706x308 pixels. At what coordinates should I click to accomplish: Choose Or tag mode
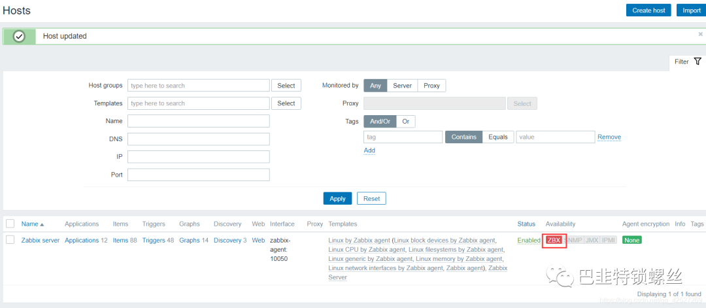[x=406, y=122]
